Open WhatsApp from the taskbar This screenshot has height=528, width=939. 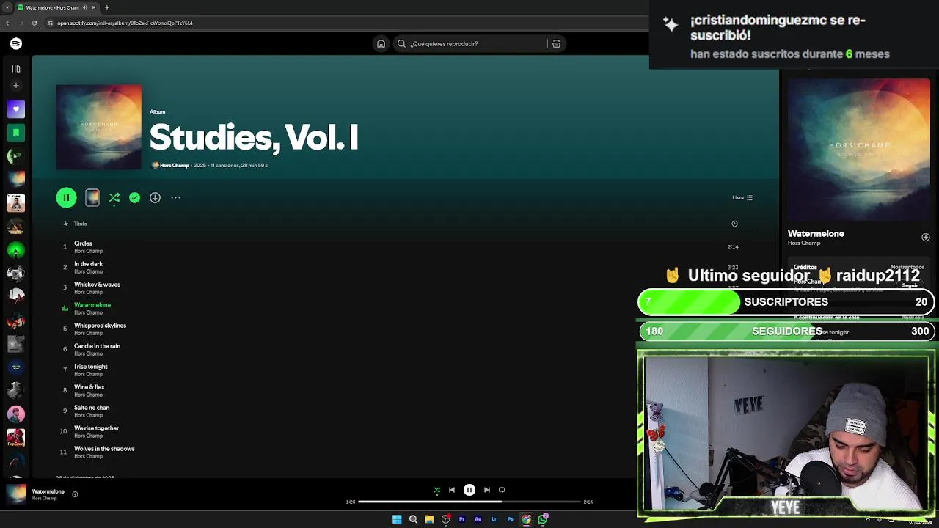coord(543,519)
